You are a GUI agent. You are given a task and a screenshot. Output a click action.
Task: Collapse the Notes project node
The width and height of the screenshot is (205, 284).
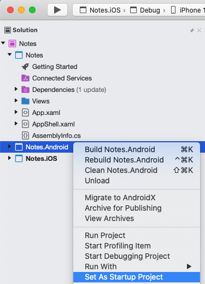pos(10,55)
